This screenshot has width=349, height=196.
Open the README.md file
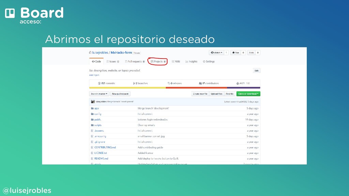click(101, 159)
